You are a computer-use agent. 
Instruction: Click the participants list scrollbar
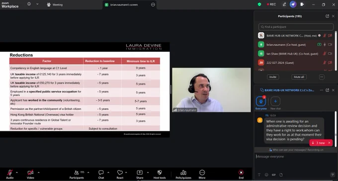pos(336,51)
